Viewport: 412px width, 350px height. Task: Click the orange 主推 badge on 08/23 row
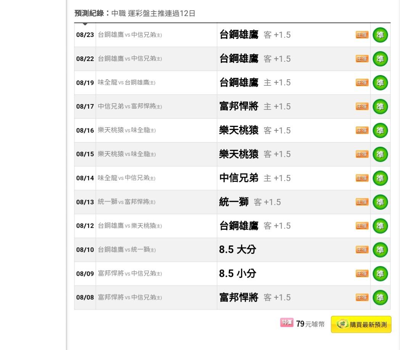click(x=362, y=35)
